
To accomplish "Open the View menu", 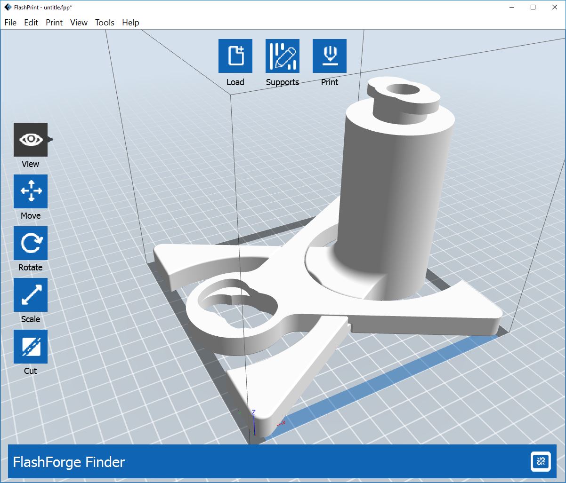I will point(79,23).
